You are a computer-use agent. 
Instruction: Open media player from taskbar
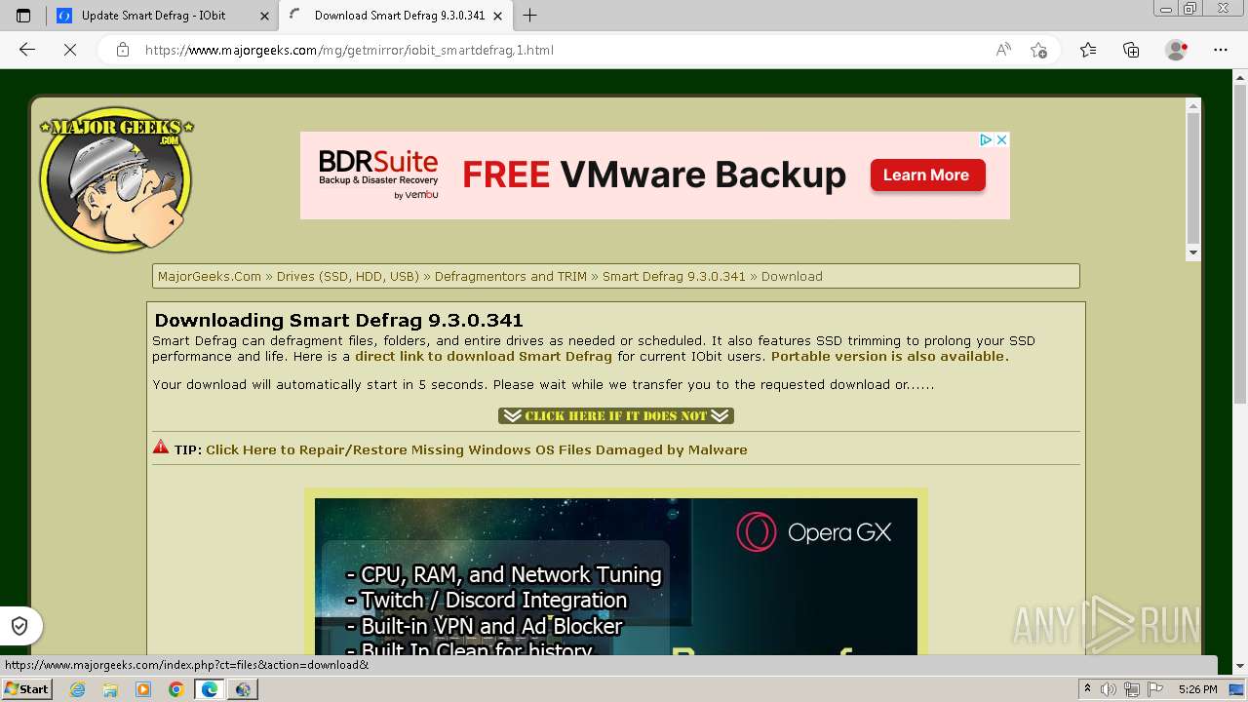[143, 689]
